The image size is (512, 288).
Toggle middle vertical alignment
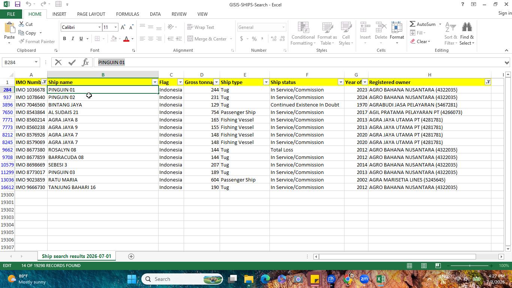[150, 27]
